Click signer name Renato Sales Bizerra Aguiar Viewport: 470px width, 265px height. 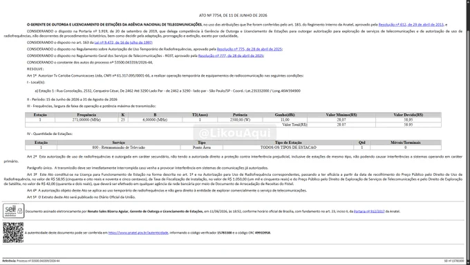coord(108,211)
